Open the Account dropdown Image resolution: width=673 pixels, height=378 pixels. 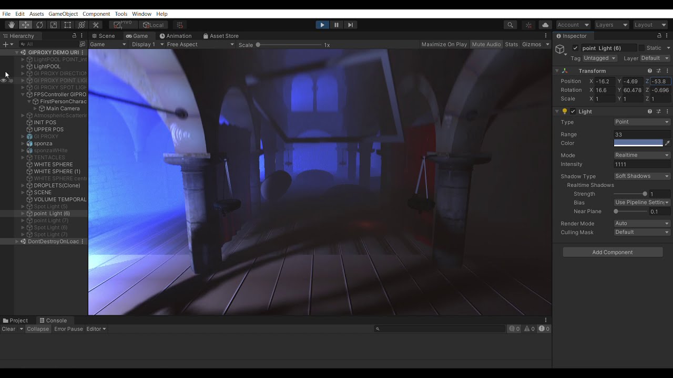tap(573, 25)
